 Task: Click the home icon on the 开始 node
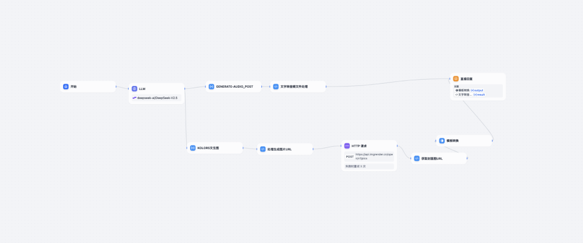(66, 87)
